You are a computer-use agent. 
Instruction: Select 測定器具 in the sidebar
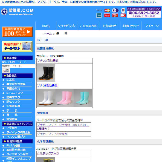click(12, 119)
